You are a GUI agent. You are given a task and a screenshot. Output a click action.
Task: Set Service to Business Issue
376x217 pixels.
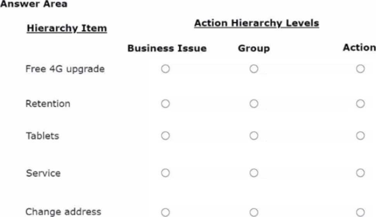[165, 173]
